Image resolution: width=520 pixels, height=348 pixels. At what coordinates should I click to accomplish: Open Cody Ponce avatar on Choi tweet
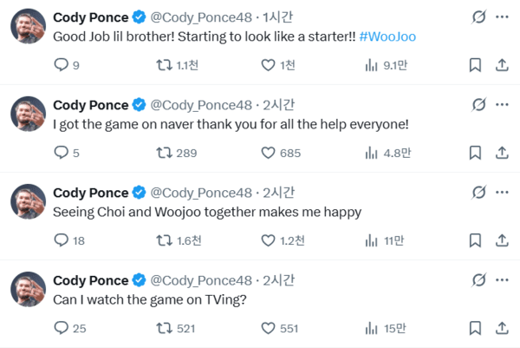[27, 202]
